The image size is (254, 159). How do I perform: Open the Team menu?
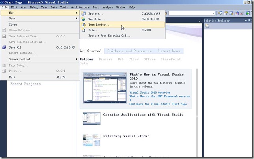[x=44, y=7]
